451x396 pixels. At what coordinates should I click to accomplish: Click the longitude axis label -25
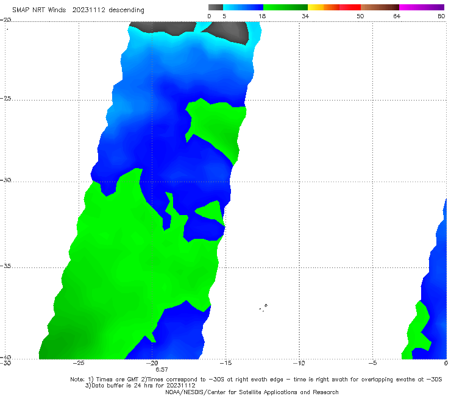(79, 363)
